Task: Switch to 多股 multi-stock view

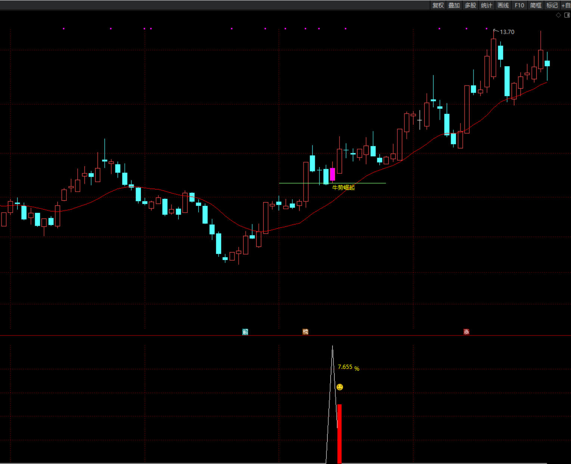Action: 470,5
